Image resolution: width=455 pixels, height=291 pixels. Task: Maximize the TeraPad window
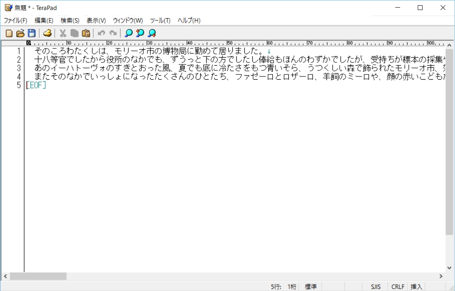(x=420, y=8)
